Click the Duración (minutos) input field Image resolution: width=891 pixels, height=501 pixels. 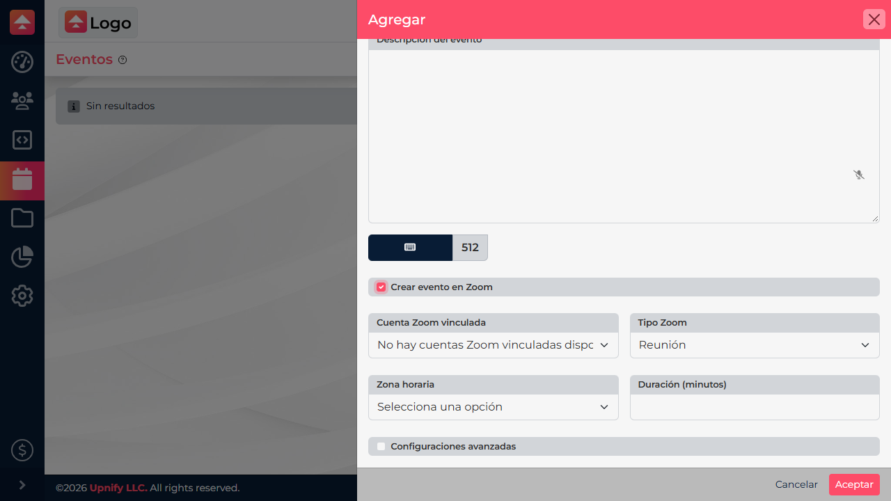coord(755,407)
